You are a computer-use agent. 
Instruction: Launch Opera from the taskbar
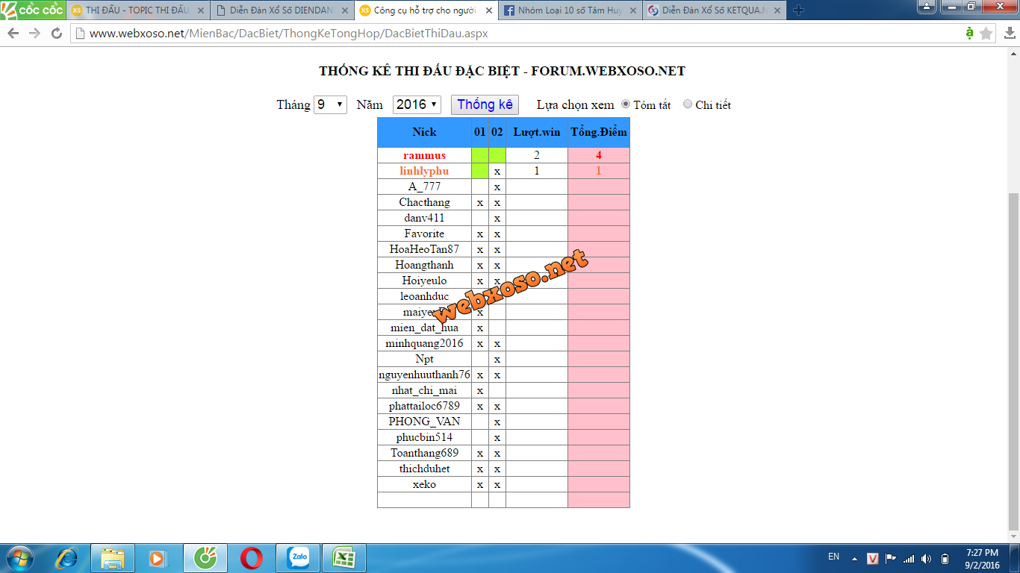point(252,557)
